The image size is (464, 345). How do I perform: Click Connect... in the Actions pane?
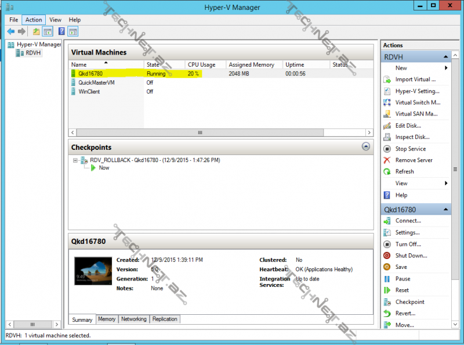(x=408, y=221)
